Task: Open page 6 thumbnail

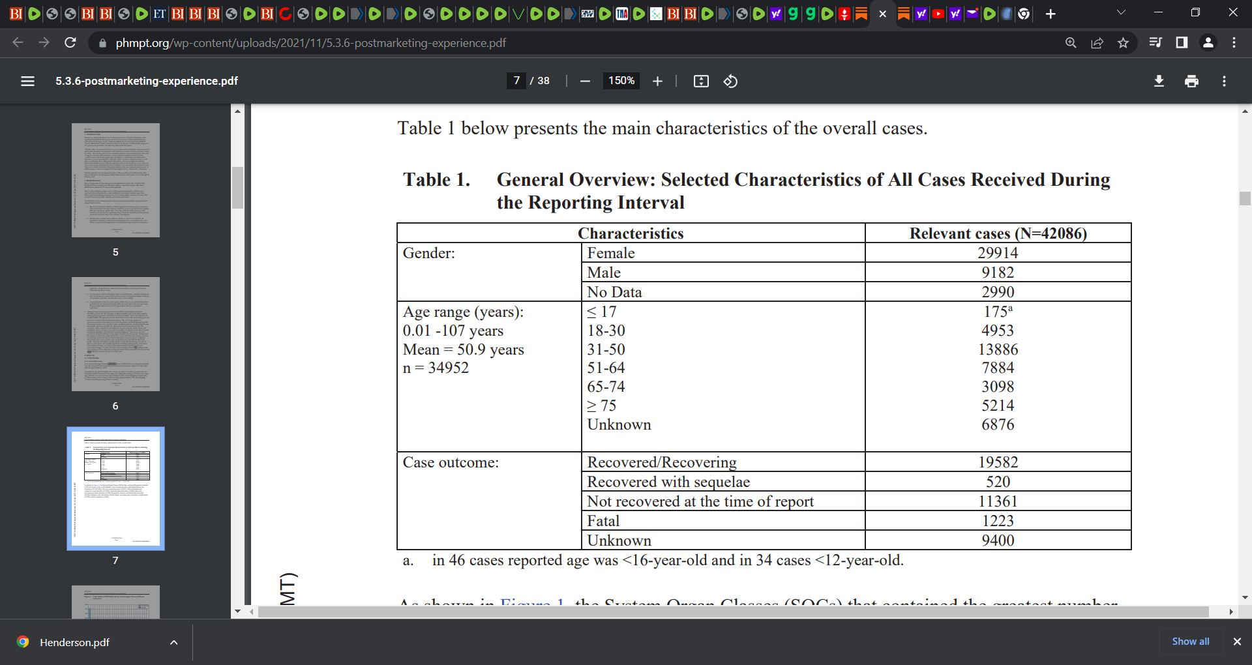Action: pyautogui.click(x=115, y=334)
